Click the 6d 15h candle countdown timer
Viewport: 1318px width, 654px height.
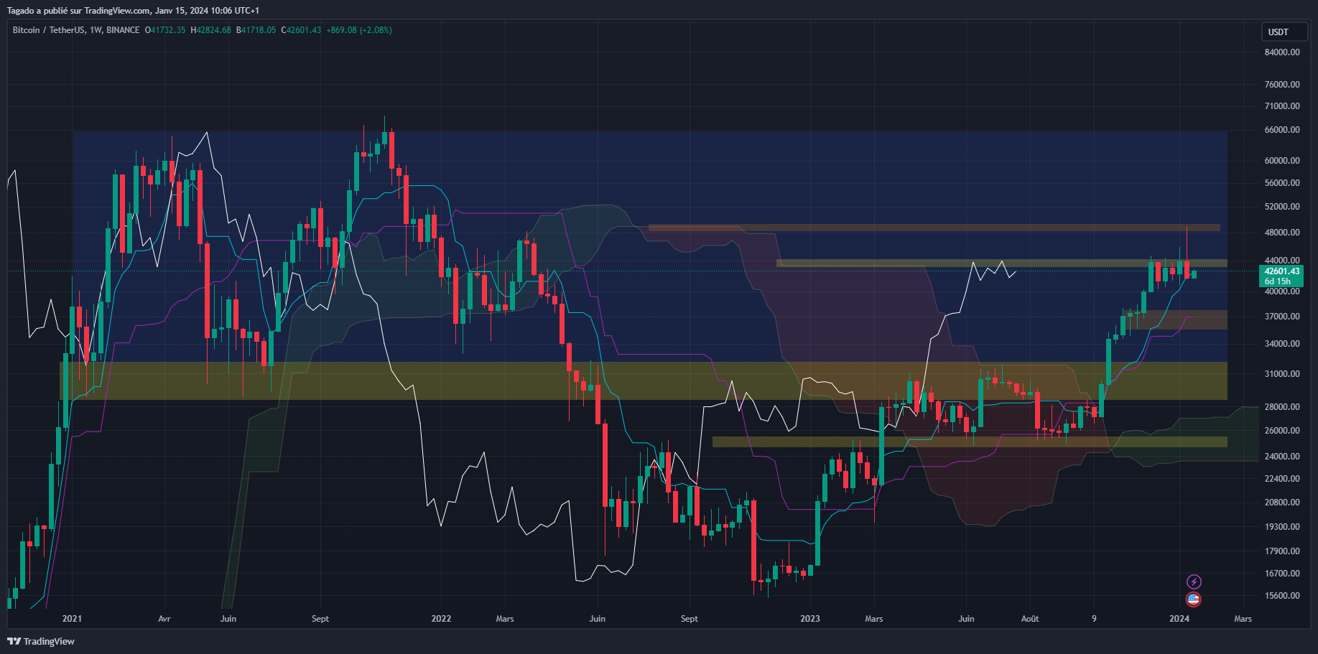click(1278, 281)
